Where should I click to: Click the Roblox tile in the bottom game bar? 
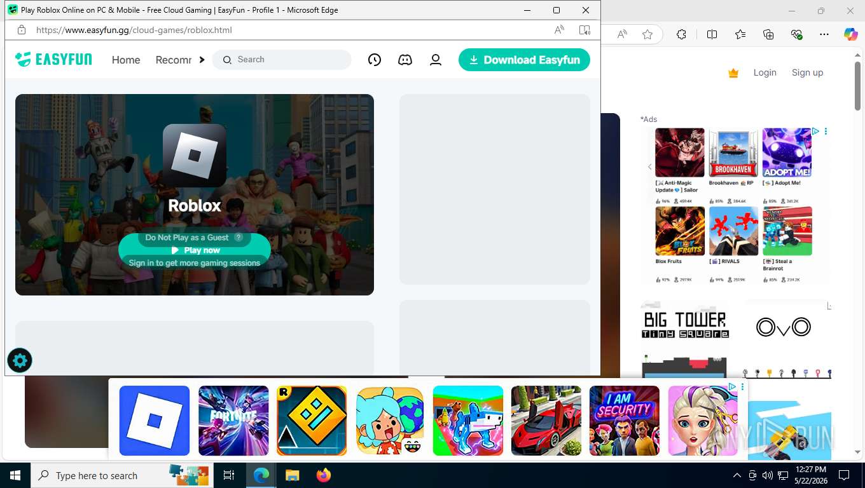[x=155, y=421]
